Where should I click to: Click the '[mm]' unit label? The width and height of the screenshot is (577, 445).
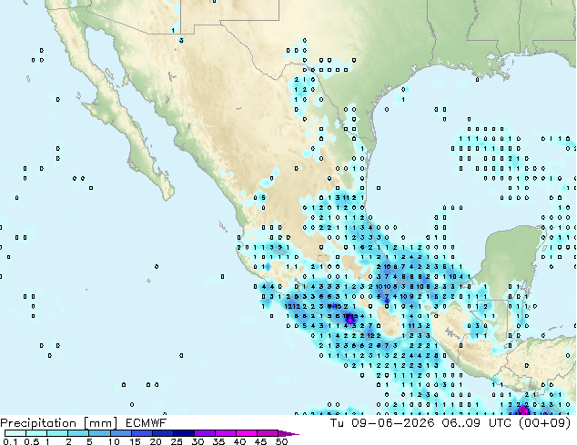[101, 423]
